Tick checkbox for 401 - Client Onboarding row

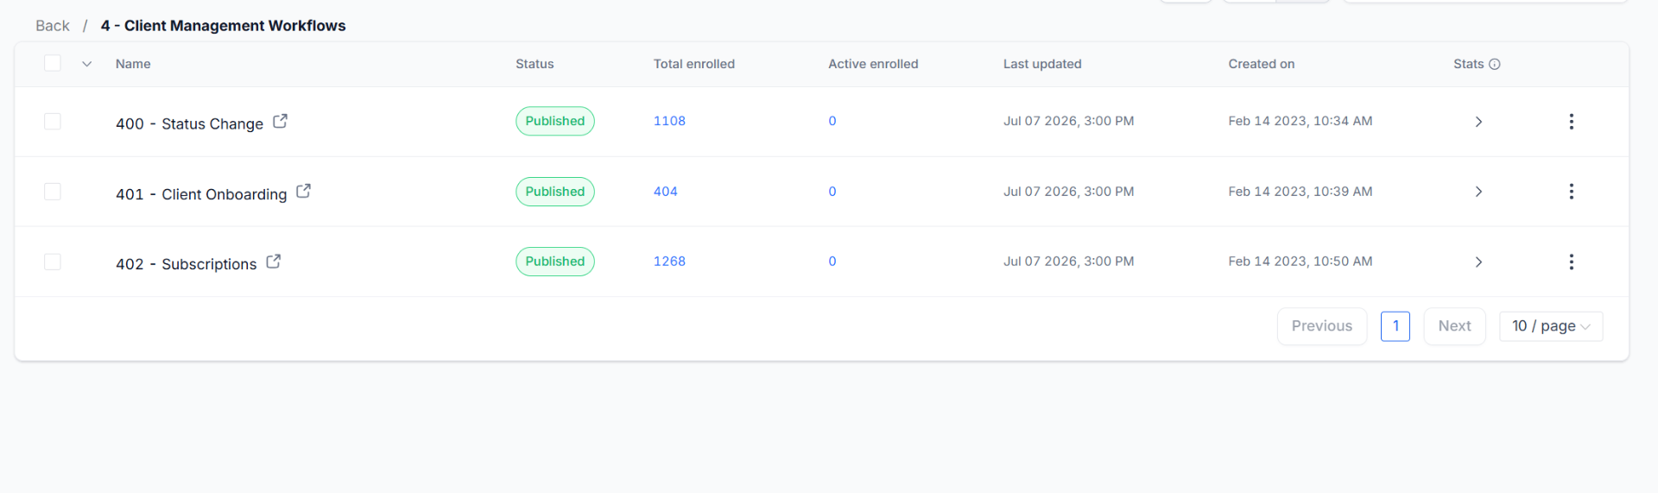(53, 192)
